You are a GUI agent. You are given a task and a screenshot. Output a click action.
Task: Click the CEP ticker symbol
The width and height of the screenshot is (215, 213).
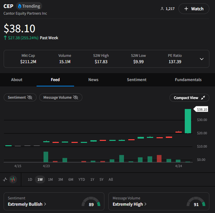[8, 6]
